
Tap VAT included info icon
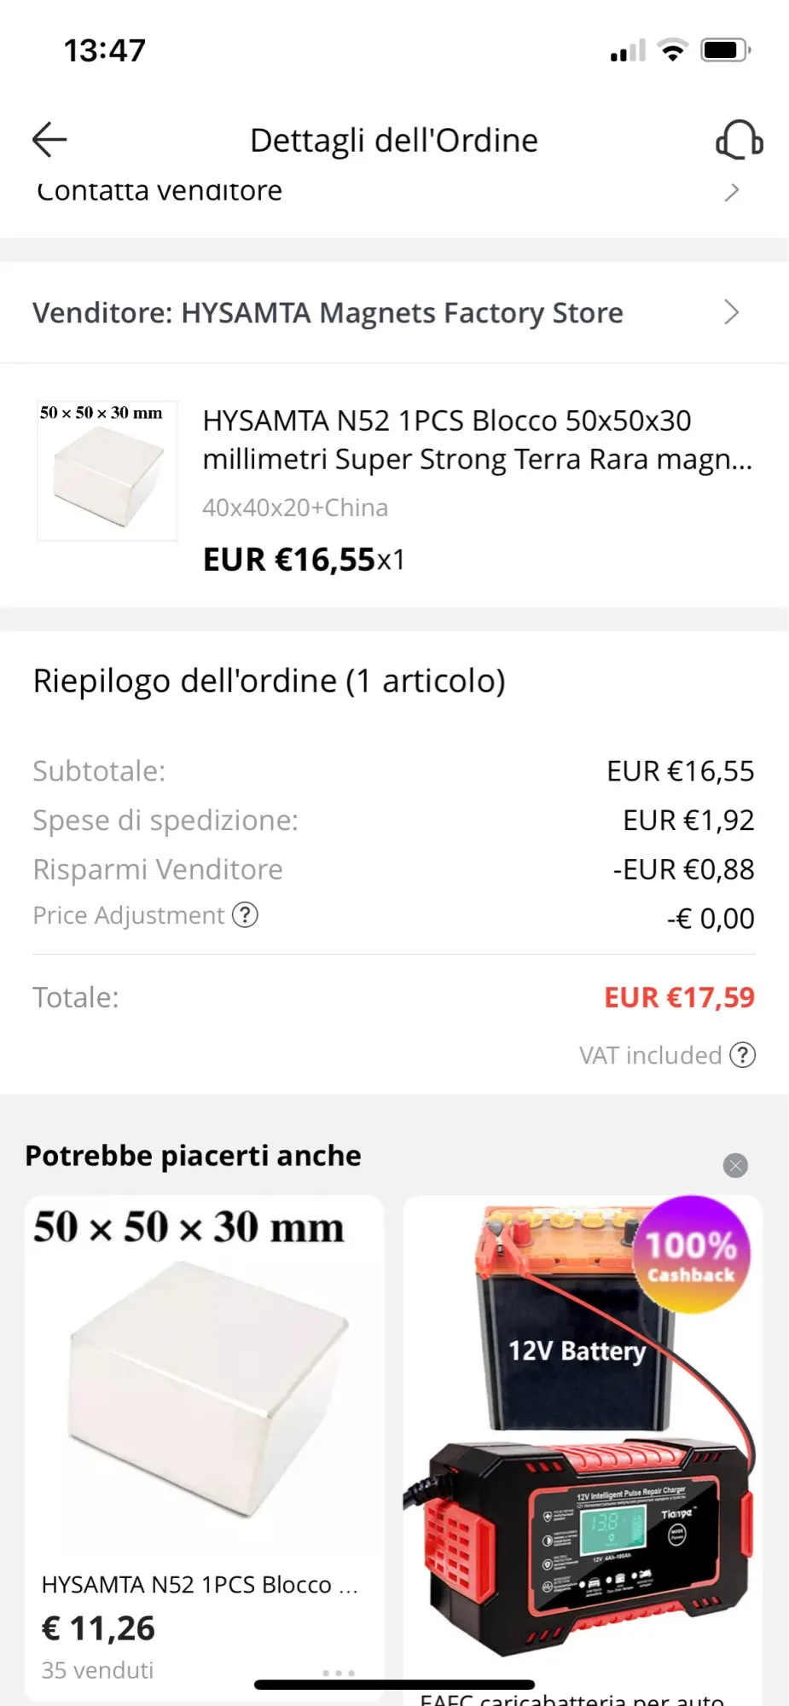pos(743,1055)
